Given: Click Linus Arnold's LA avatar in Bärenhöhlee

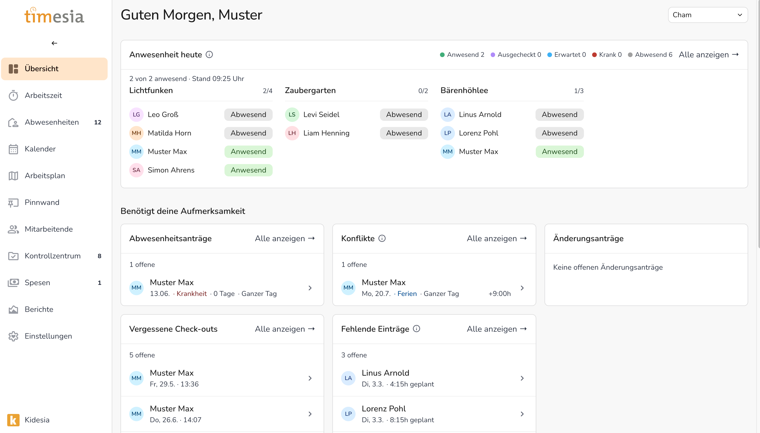Looking at the screenshot, I should click(448, 114).
